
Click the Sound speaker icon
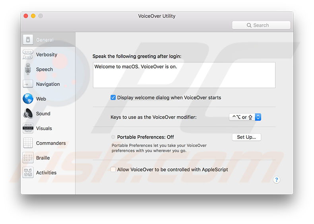[28, 113]
